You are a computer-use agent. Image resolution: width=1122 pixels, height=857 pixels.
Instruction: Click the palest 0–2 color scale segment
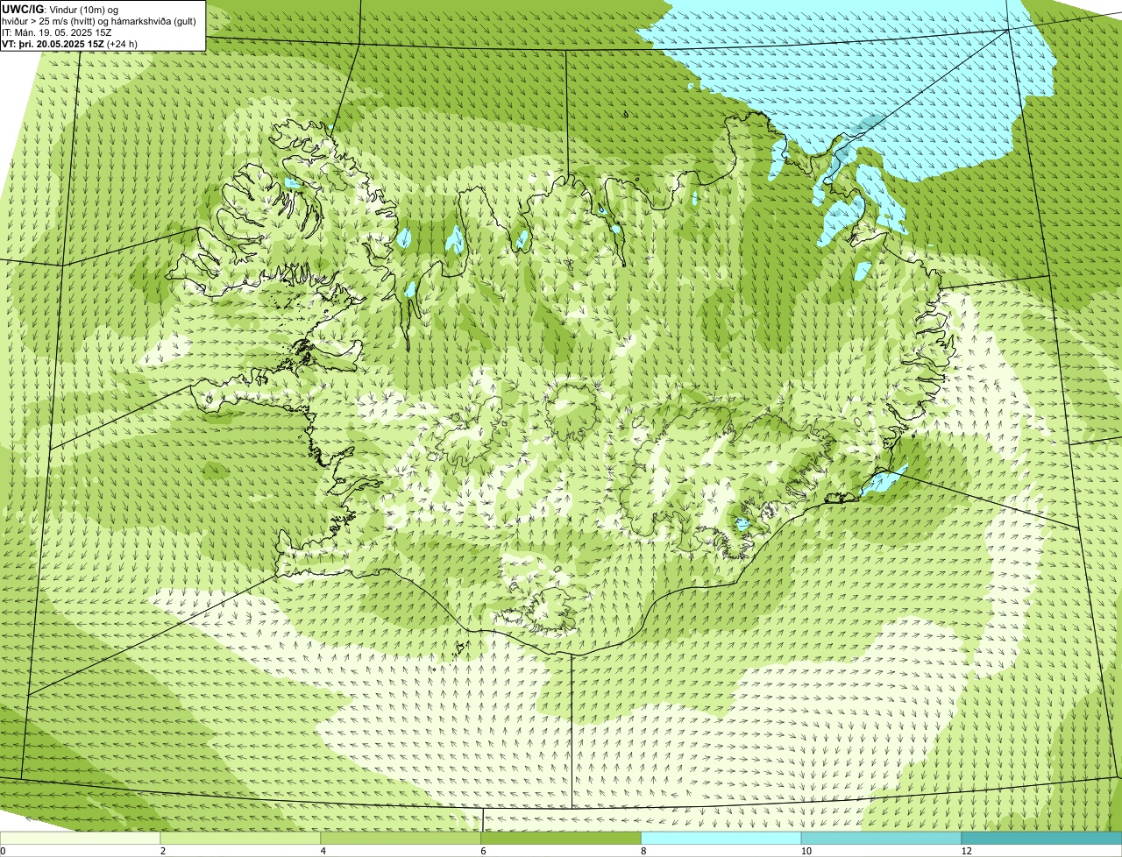(x=81, y=839)
